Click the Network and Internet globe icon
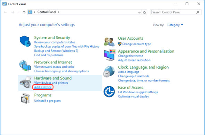This screenshot has width=205, height=135. [25, 66]
